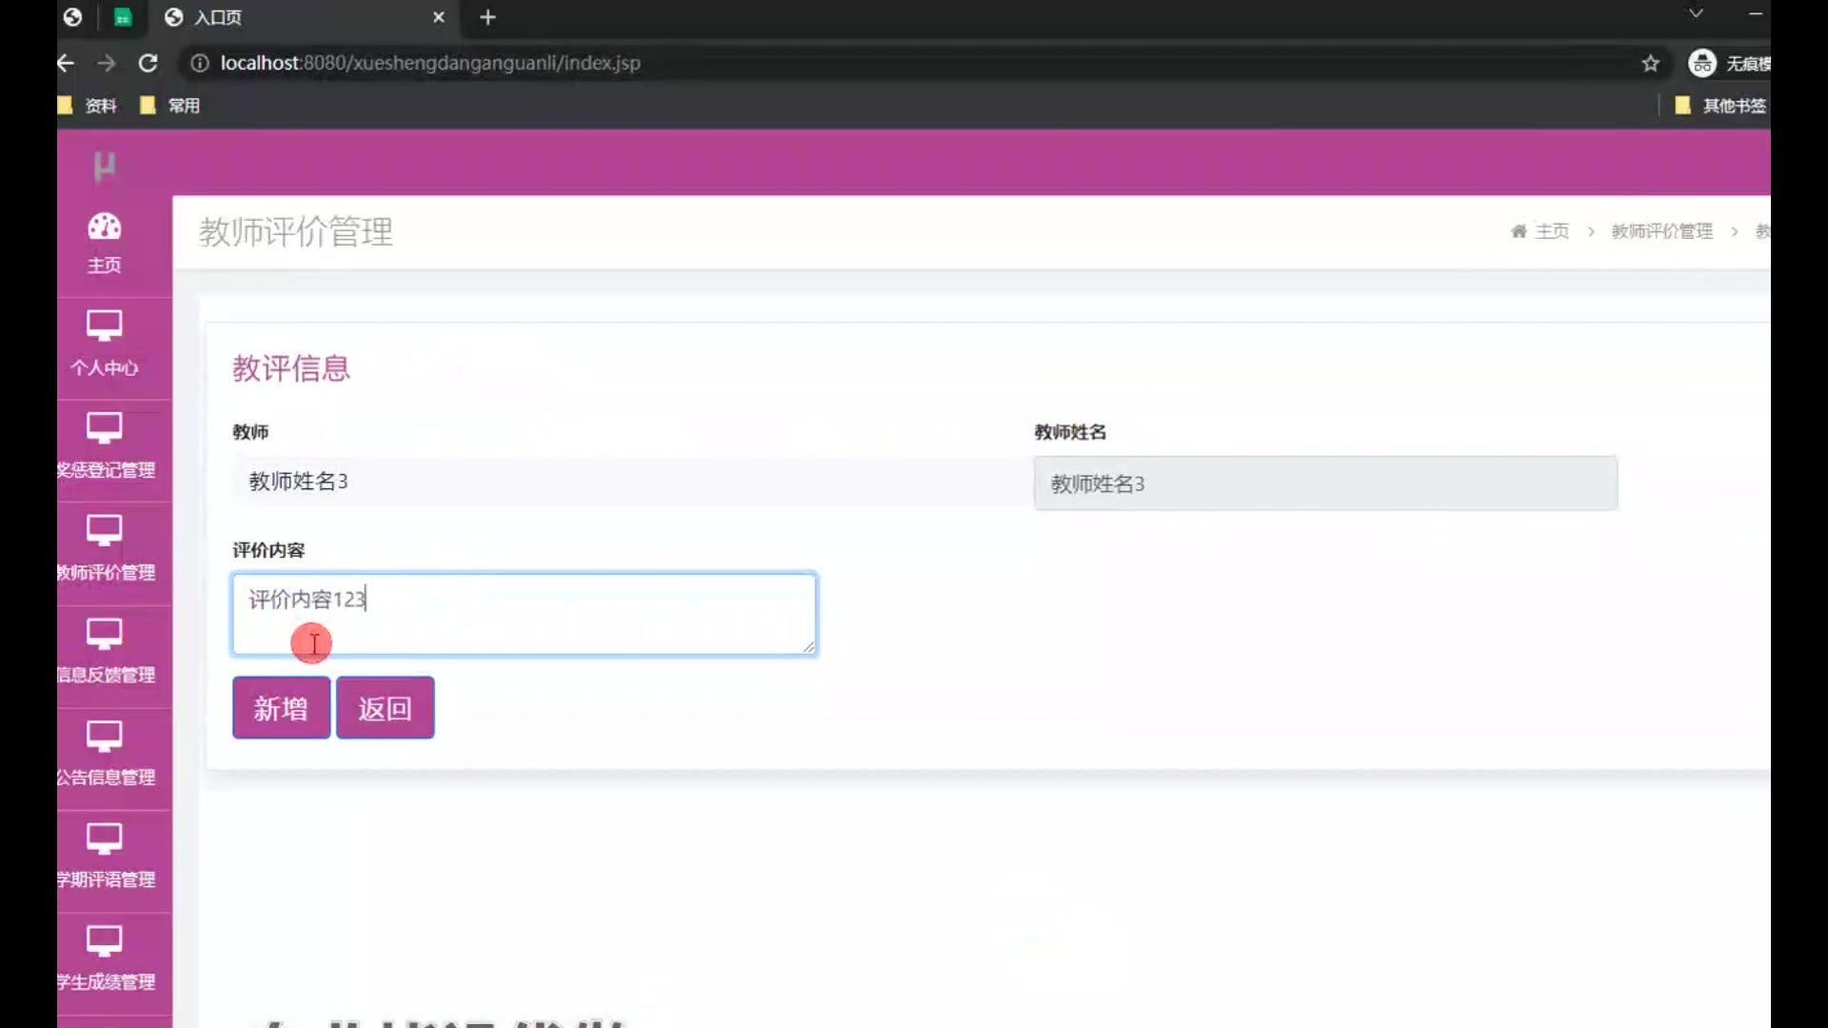The width and height of the screenshot is (1828, 1028).
Task: Click the address bar URL
Action: click(x=430, y=63)
